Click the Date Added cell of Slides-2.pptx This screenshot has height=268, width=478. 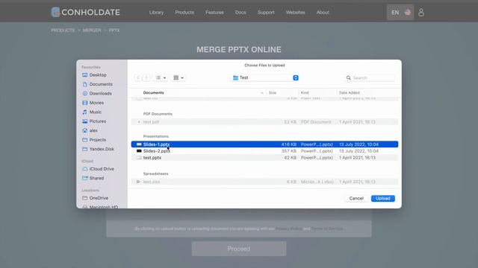(358, 151)
